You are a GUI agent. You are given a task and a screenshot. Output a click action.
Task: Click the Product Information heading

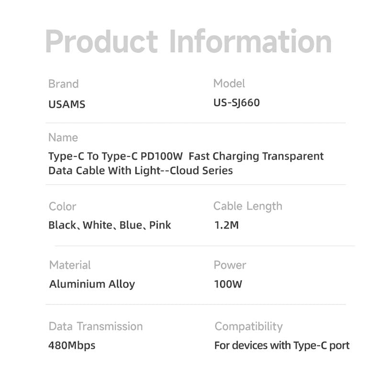click(x=188, y=42)
